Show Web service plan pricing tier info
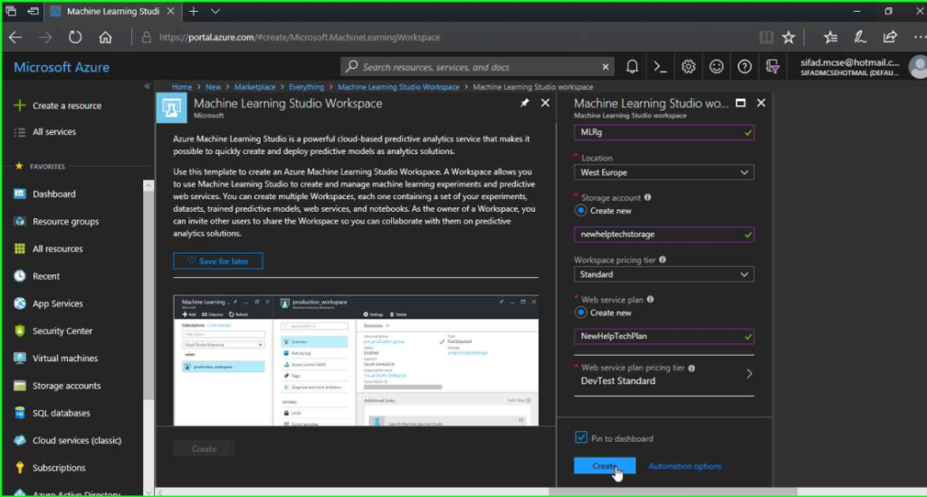This screenshot has width=927, height=497. 692,368
